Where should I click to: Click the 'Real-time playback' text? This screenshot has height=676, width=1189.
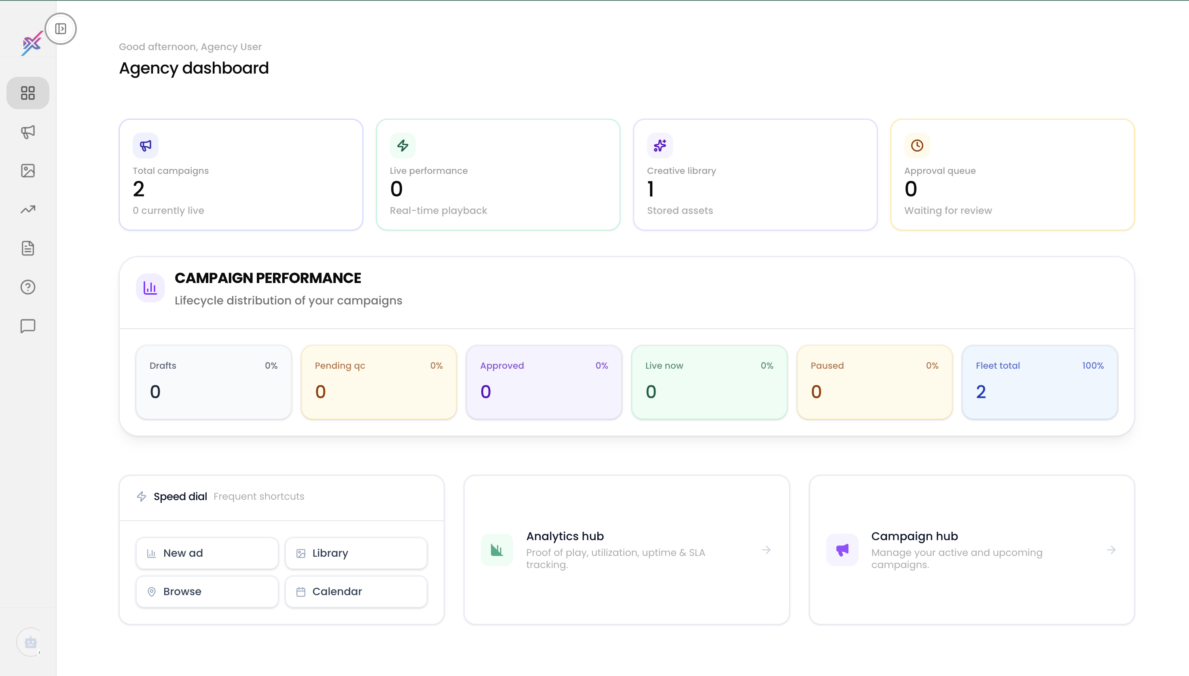coord(438,211)
